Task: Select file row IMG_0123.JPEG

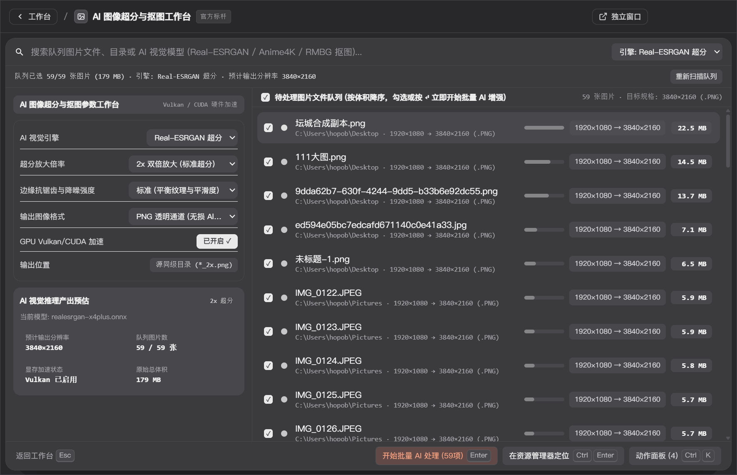Action: point(488,332)
